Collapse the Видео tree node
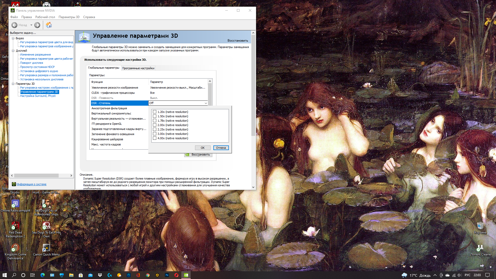This screenshot has width=496, height=279. point(13,38)
